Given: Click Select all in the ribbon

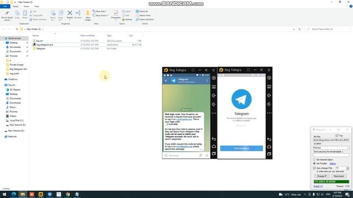Looking at the screenshot, I should (142, 11).
